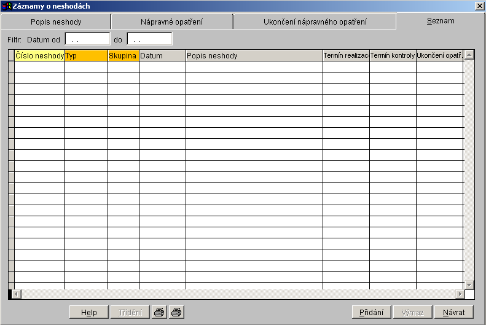The image size is (486, 325).
Task: Switch to the Popis neshody tab
Action: pyautogui.click(x=56, y=22)
